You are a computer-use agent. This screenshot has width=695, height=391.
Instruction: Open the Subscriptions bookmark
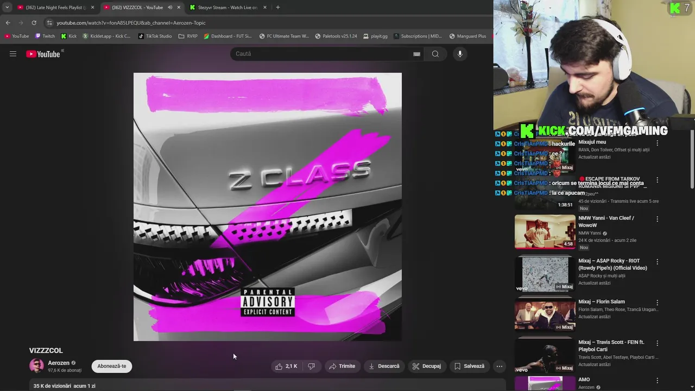(x=418, y=36)
